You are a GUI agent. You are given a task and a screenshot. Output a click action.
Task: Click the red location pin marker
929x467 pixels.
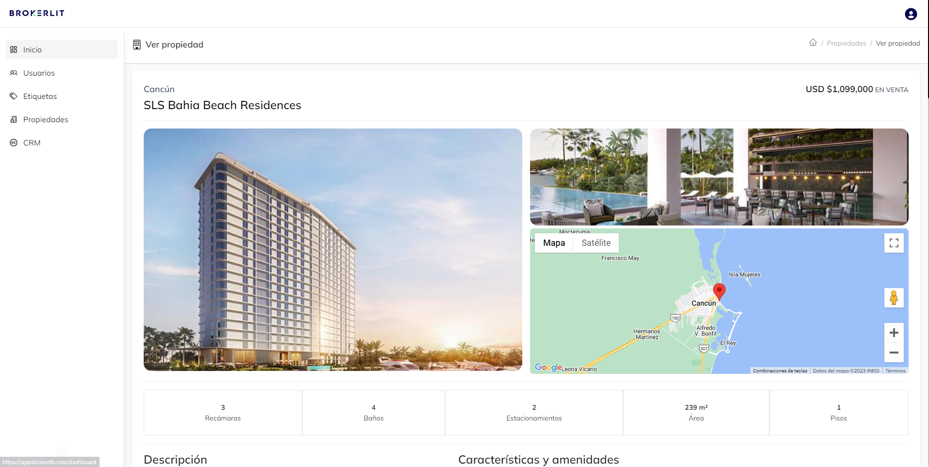(x=719, y=291)
